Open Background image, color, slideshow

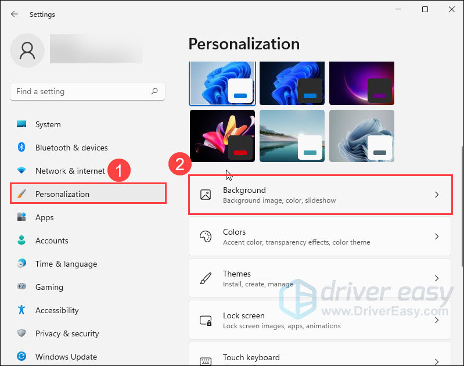tap(321, 195)
